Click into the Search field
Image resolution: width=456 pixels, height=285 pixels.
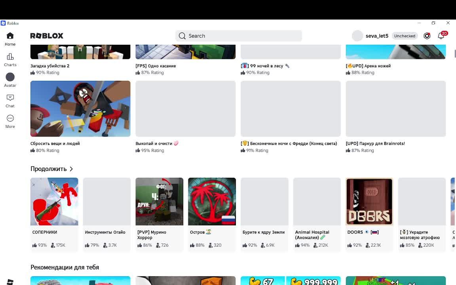[x=238, y=36]
